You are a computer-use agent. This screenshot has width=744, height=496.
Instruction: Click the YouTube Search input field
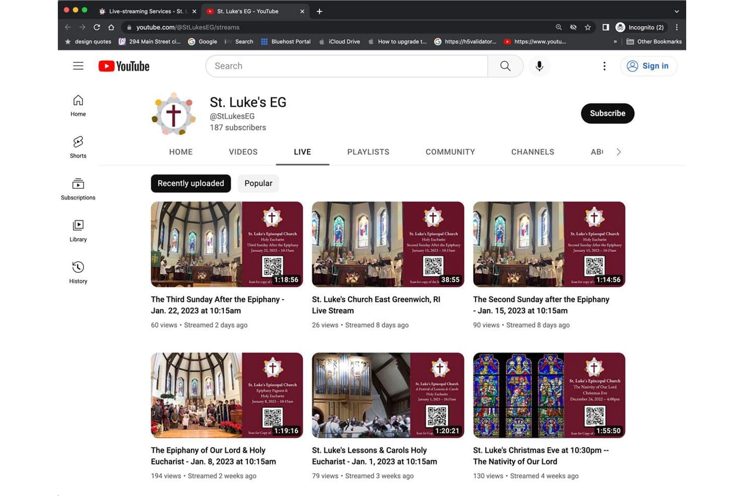coord(346,66)
